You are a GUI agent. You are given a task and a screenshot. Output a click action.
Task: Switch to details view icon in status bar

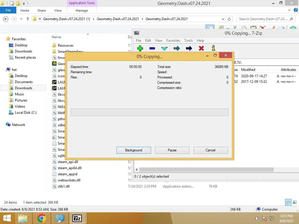288,202
